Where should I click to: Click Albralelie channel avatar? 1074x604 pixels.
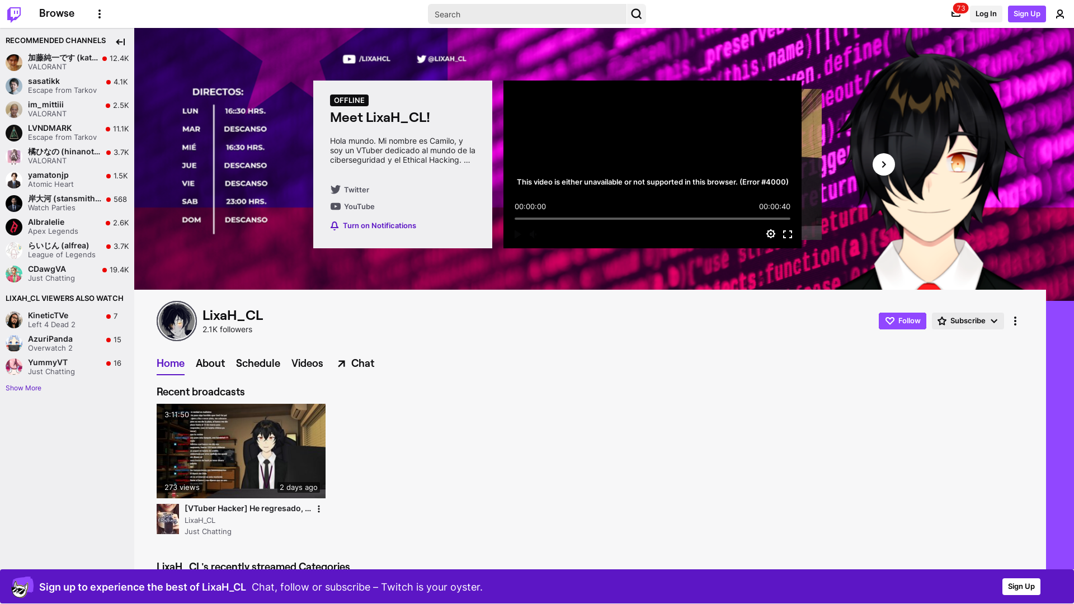(x=14, y=226)
